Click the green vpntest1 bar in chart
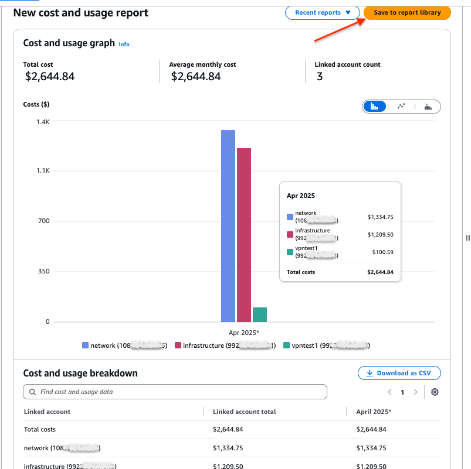Viewport: 471px width, 469px height. [x=260, y=314]
